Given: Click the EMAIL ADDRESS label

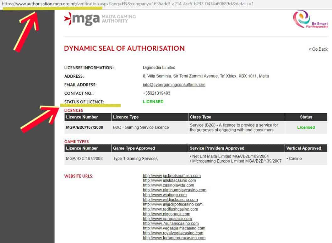Looking at the screenshot, I should pyautogui.click(x=80, y=85).
